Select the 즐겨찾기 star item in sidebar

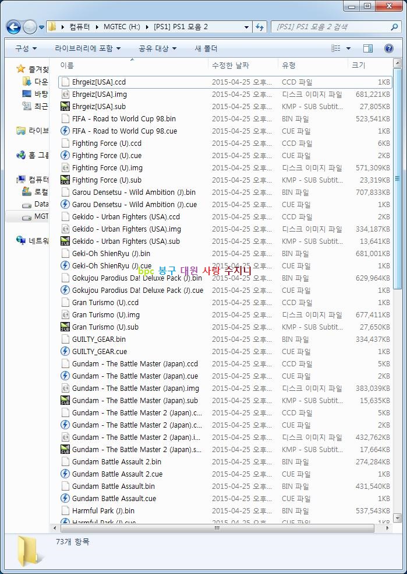(32, 69)
